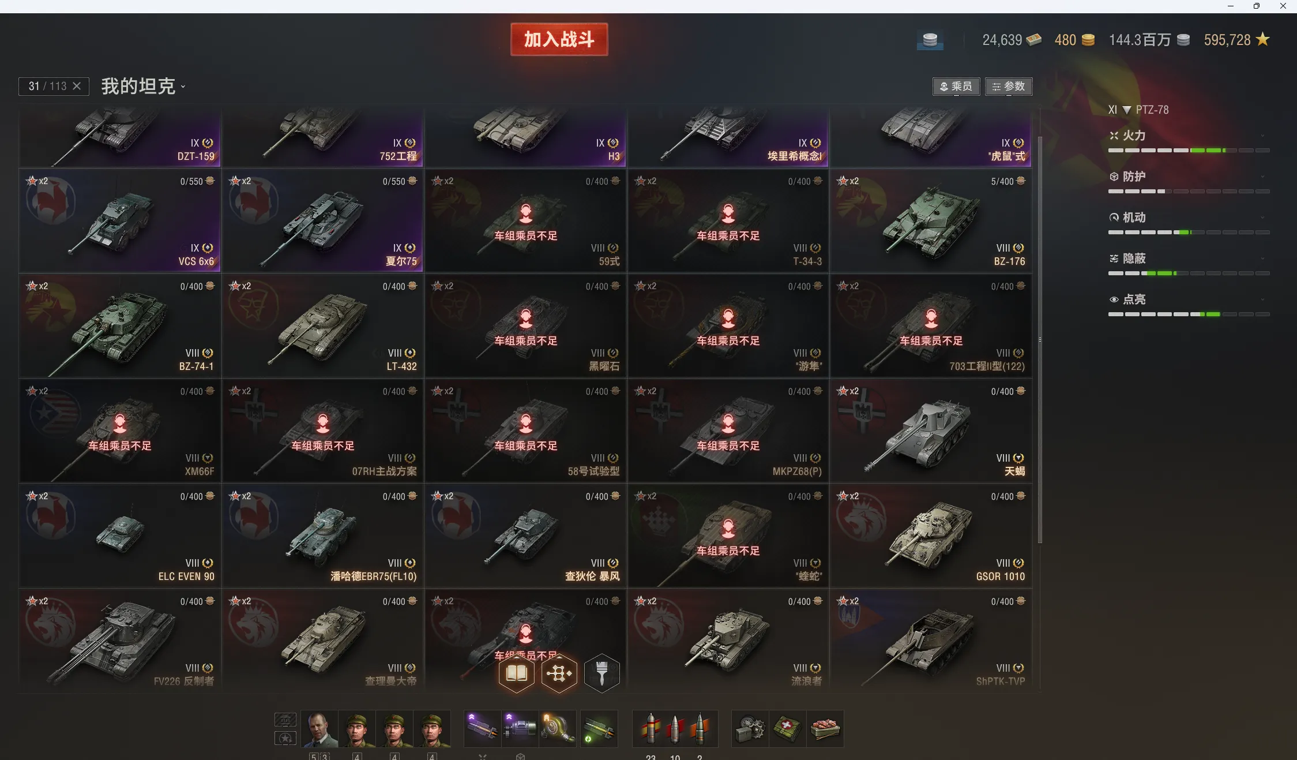Select the commander crew portrait
The image size is (1297, 760).
tap(319, 729)
